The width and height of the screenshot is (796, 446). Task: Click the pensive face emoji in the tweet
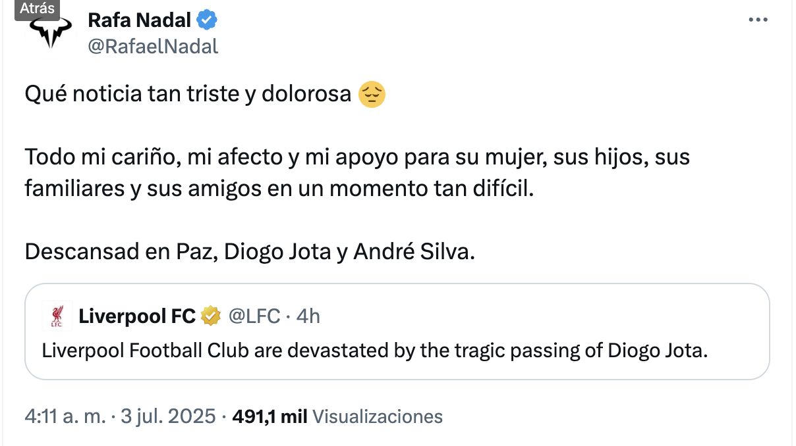(x=371, y=95)
